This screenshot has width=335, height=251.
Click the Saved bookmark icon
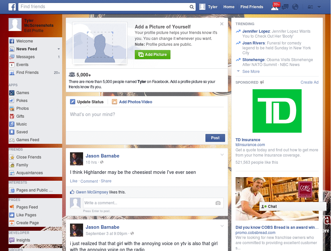pos(12,132)
